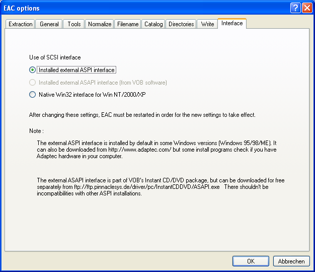Viewport: 315px width, 272px height.
Task: Go to the Write tab
Action: (207, 24)
